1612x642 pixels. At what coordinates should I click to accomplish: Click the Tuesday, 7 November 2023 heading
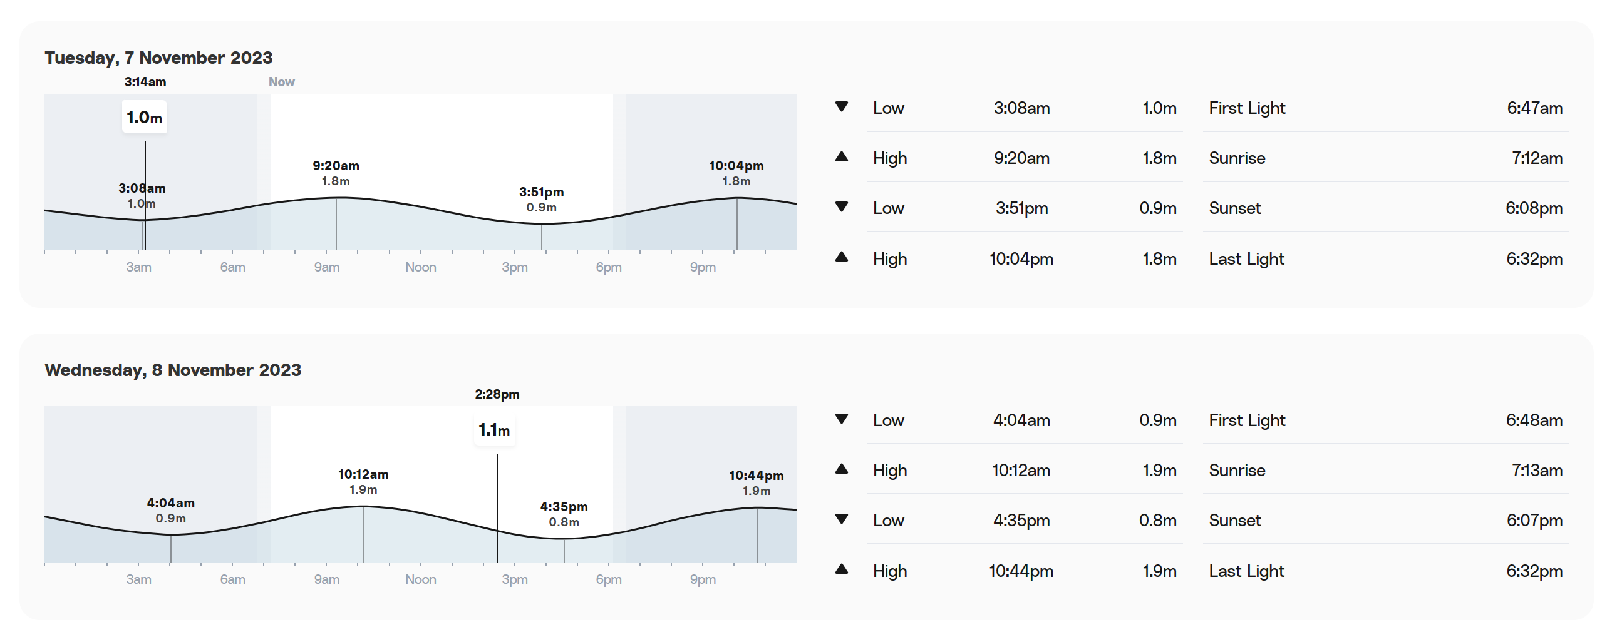tap(158, 58)
